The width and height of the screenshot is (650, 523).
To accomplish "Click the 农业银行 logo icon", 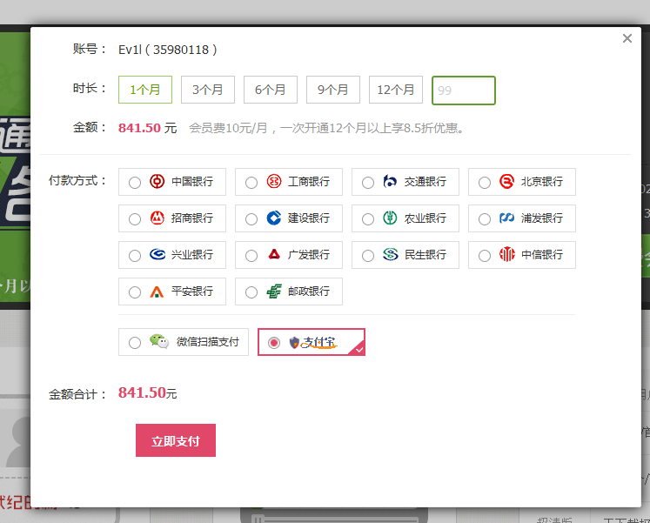I will [x=390, y=218].
